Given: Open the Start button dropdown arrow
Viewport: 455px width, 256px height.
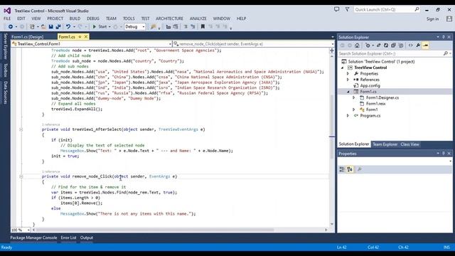Looking at the screenshot, I should tap(109, 27).
